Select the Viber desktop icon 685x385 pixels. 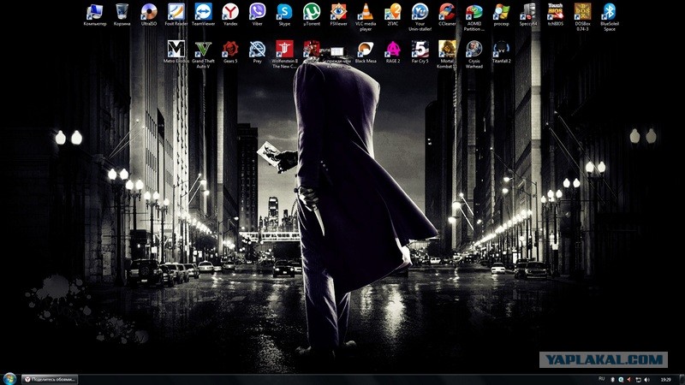click(258, 15)
